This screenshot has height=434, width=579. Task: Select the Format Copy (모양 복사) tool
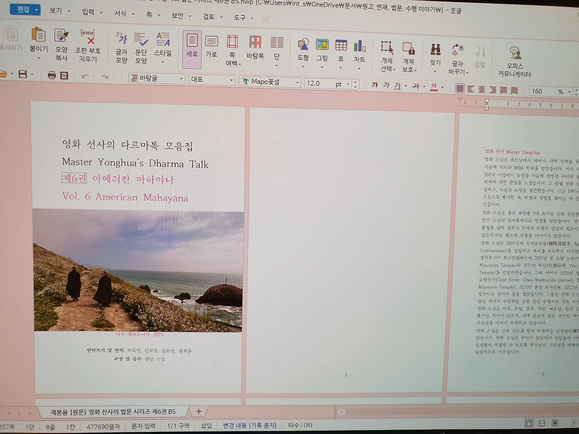click(x=62, y=35)
